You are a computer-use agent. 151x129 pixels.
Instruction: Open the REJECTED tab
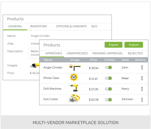135,53
